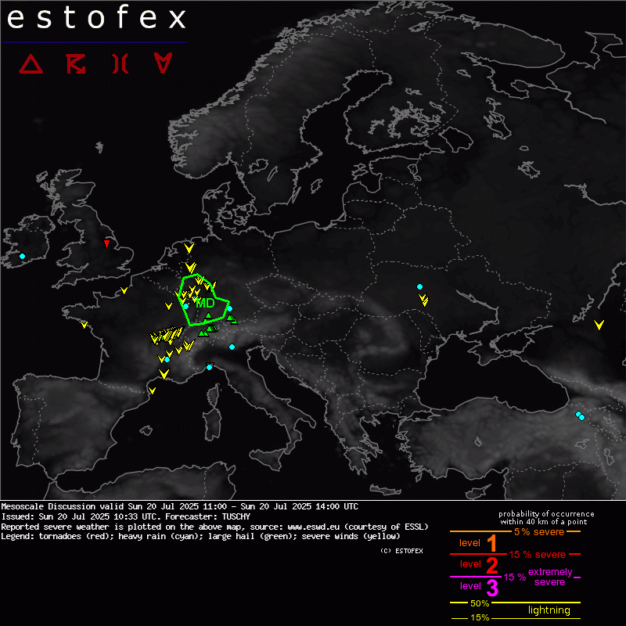Click the Mesoscale Discussion validity line
This screenshot has width=626, height=626.
pyautogui.click(x=180, y=506)
